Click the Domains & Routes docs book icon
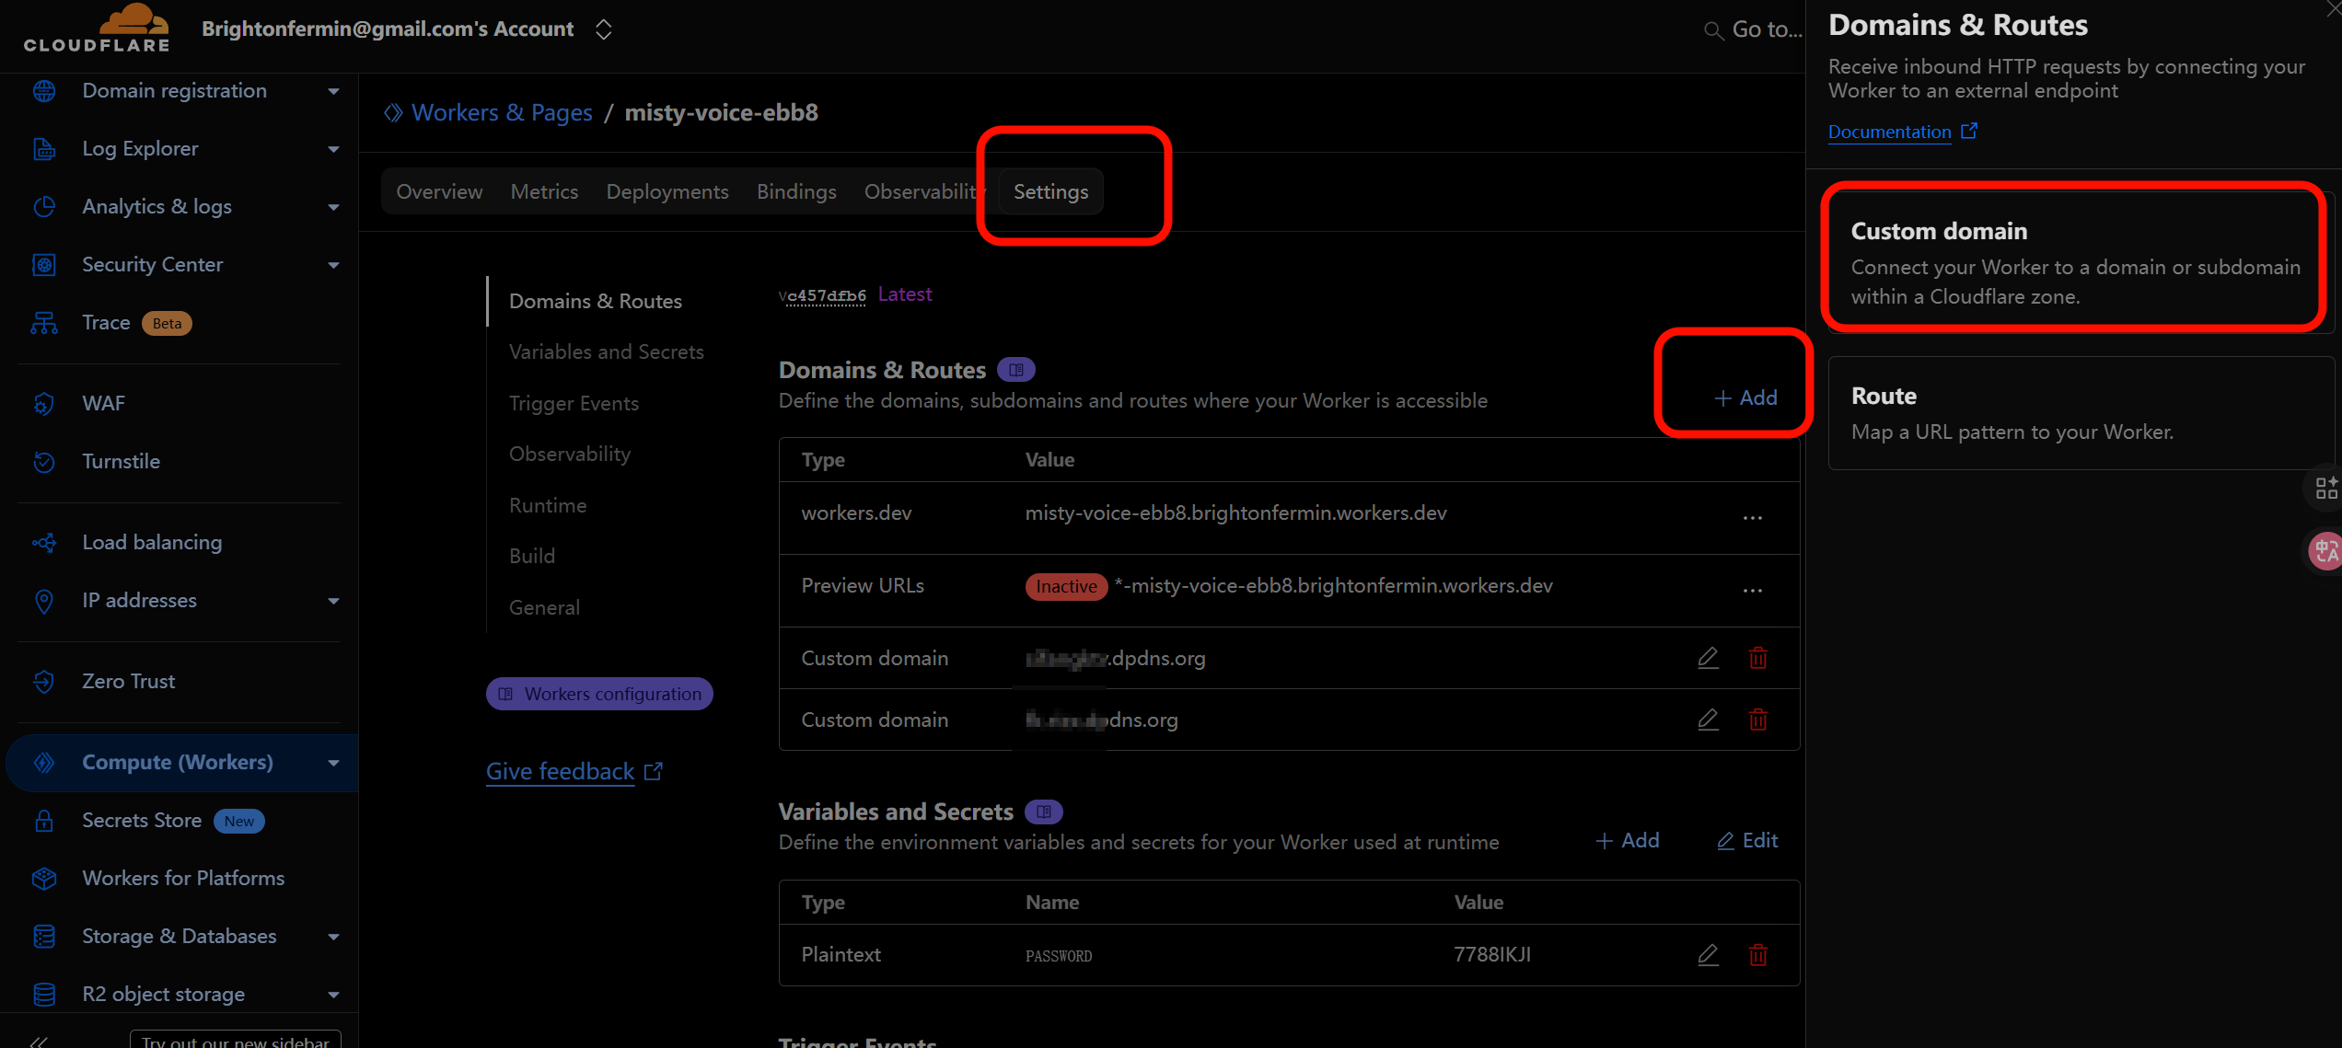 tap(1016, 370)
